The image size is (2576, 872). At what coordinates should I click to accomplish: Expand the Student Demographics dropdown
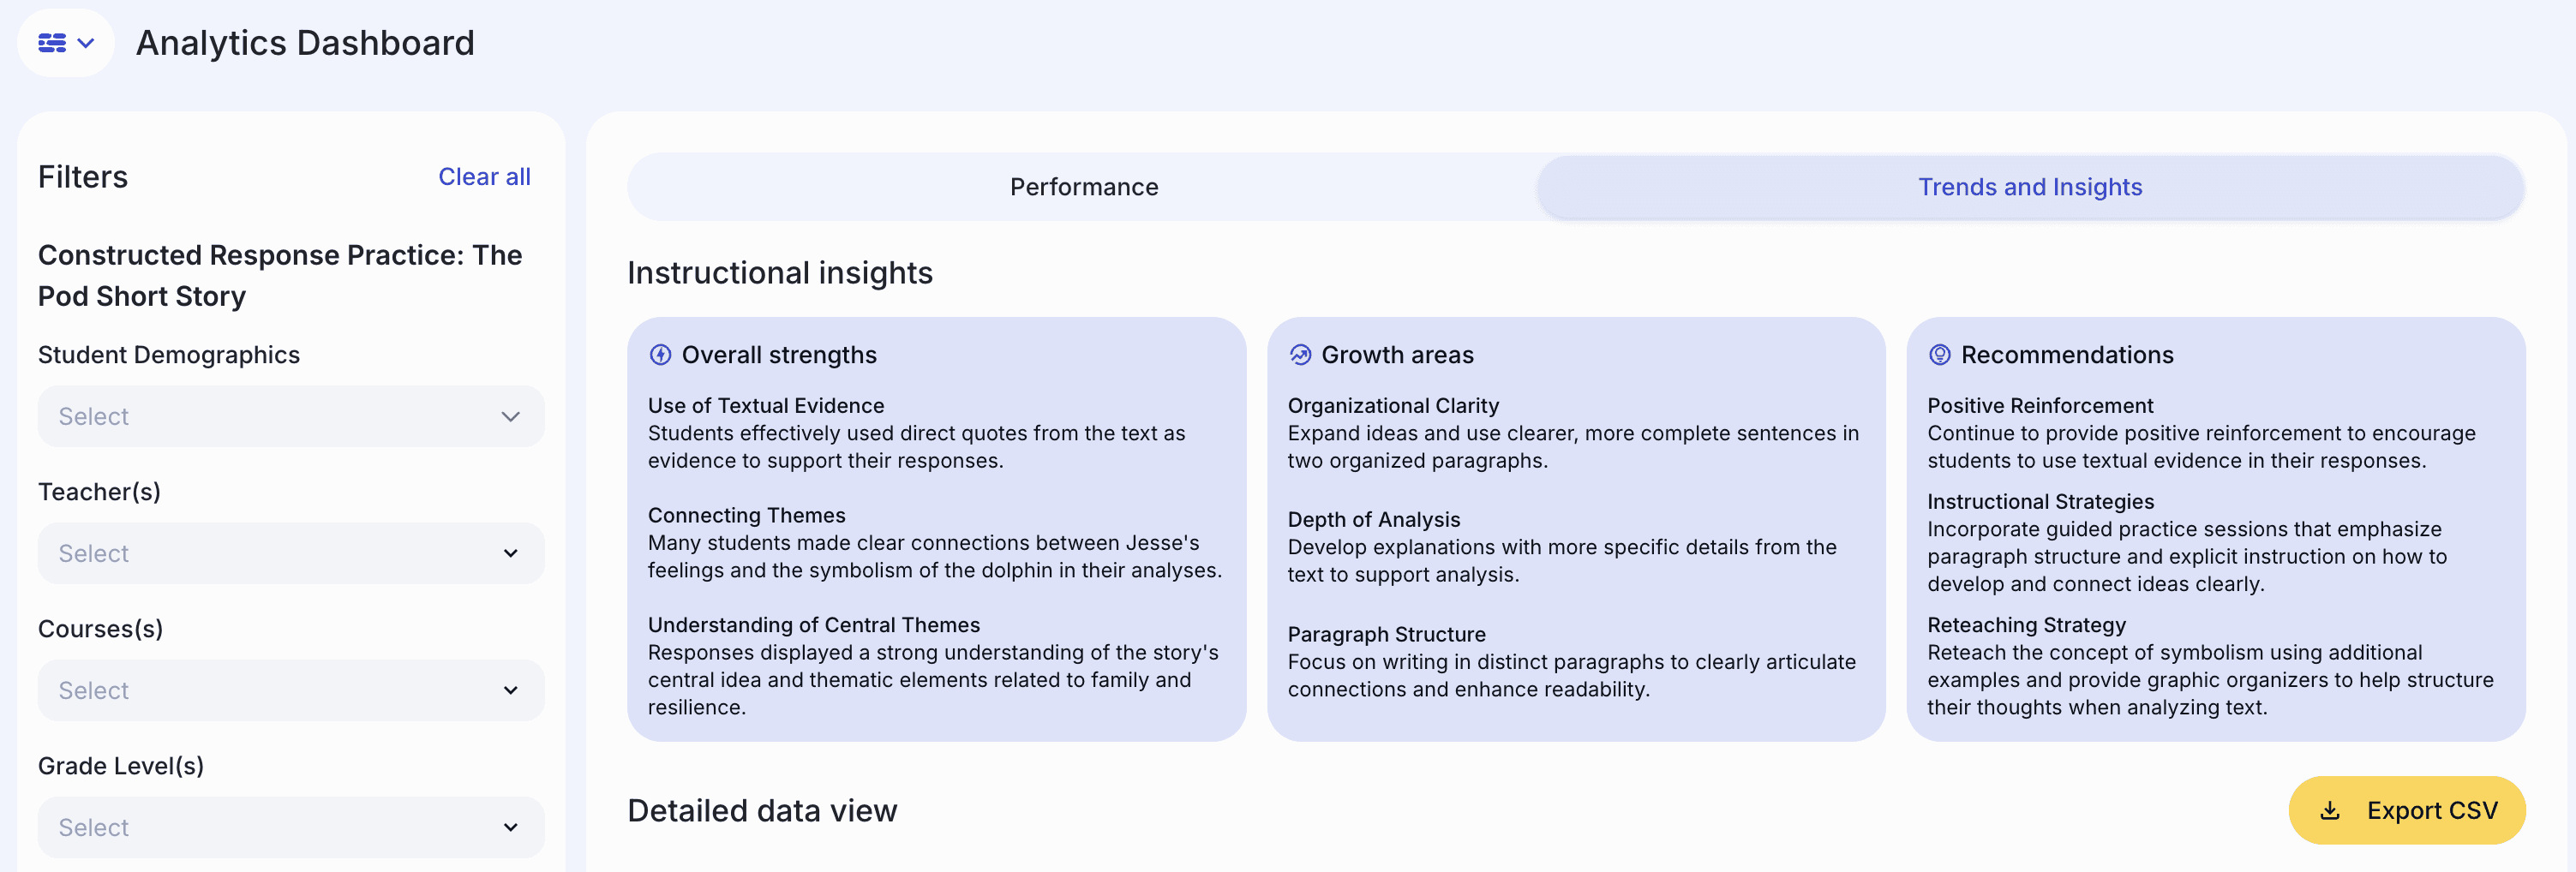pyautogui.click(x=291, y=416)
